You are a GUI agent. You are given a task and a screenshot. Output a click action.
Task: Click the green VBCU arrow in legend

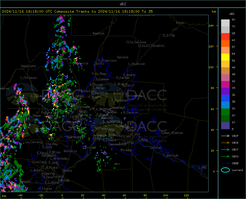[x=225, y=156]
